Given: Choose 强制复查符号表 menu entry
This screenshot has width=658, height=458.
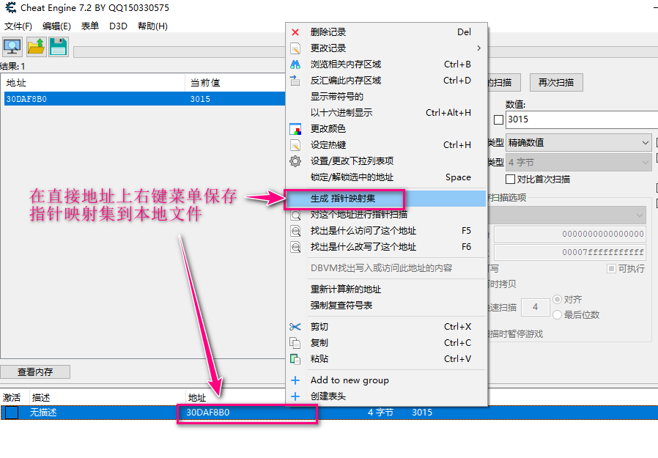Looking at the screenshot, I should (385, 305).
